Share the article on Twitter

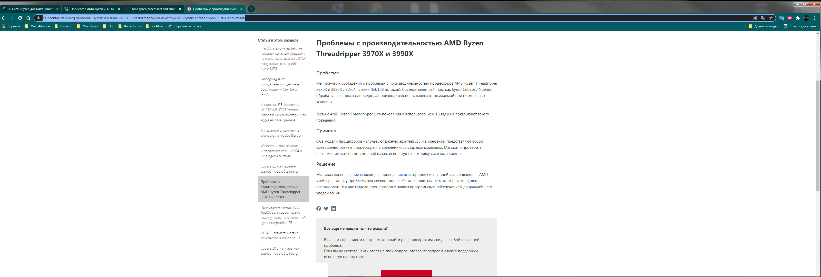(x=326, y=209)
